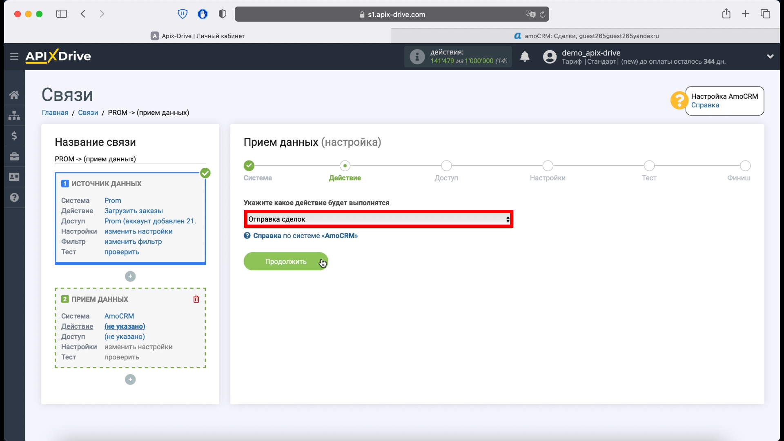
Task: Click the green checkmark on the source block
Action: [x=205, y=173]
